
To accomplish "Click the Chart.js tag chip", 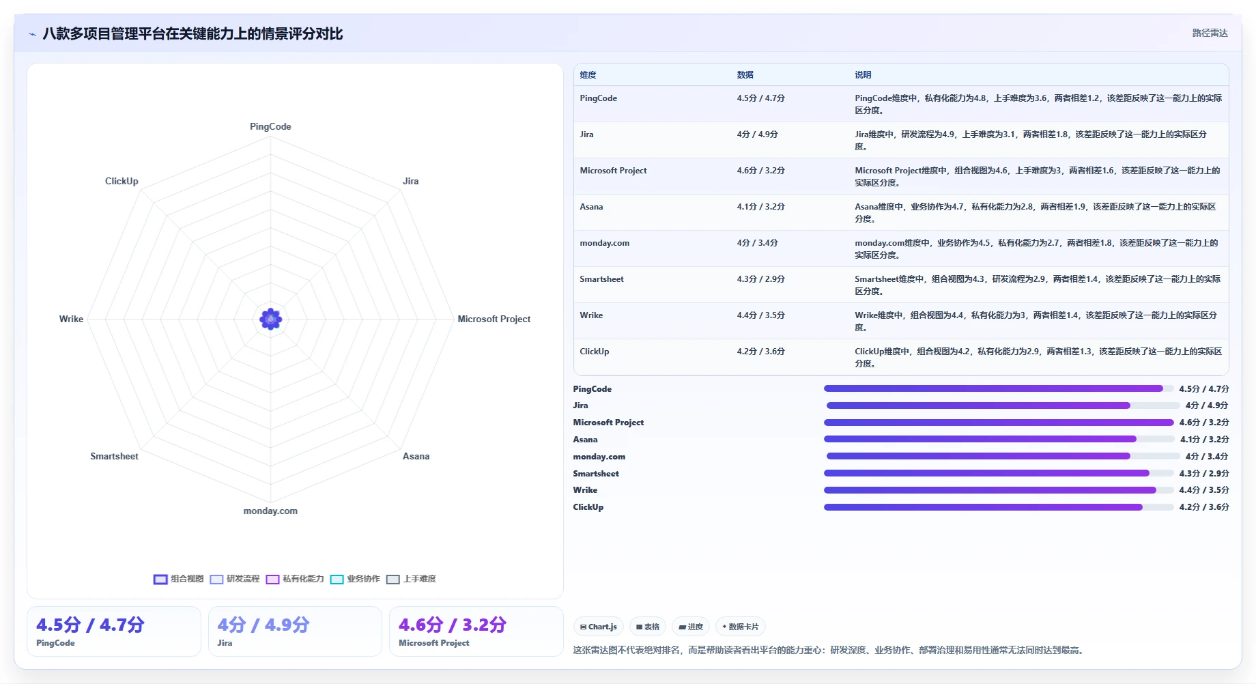I will pos(598,627).
